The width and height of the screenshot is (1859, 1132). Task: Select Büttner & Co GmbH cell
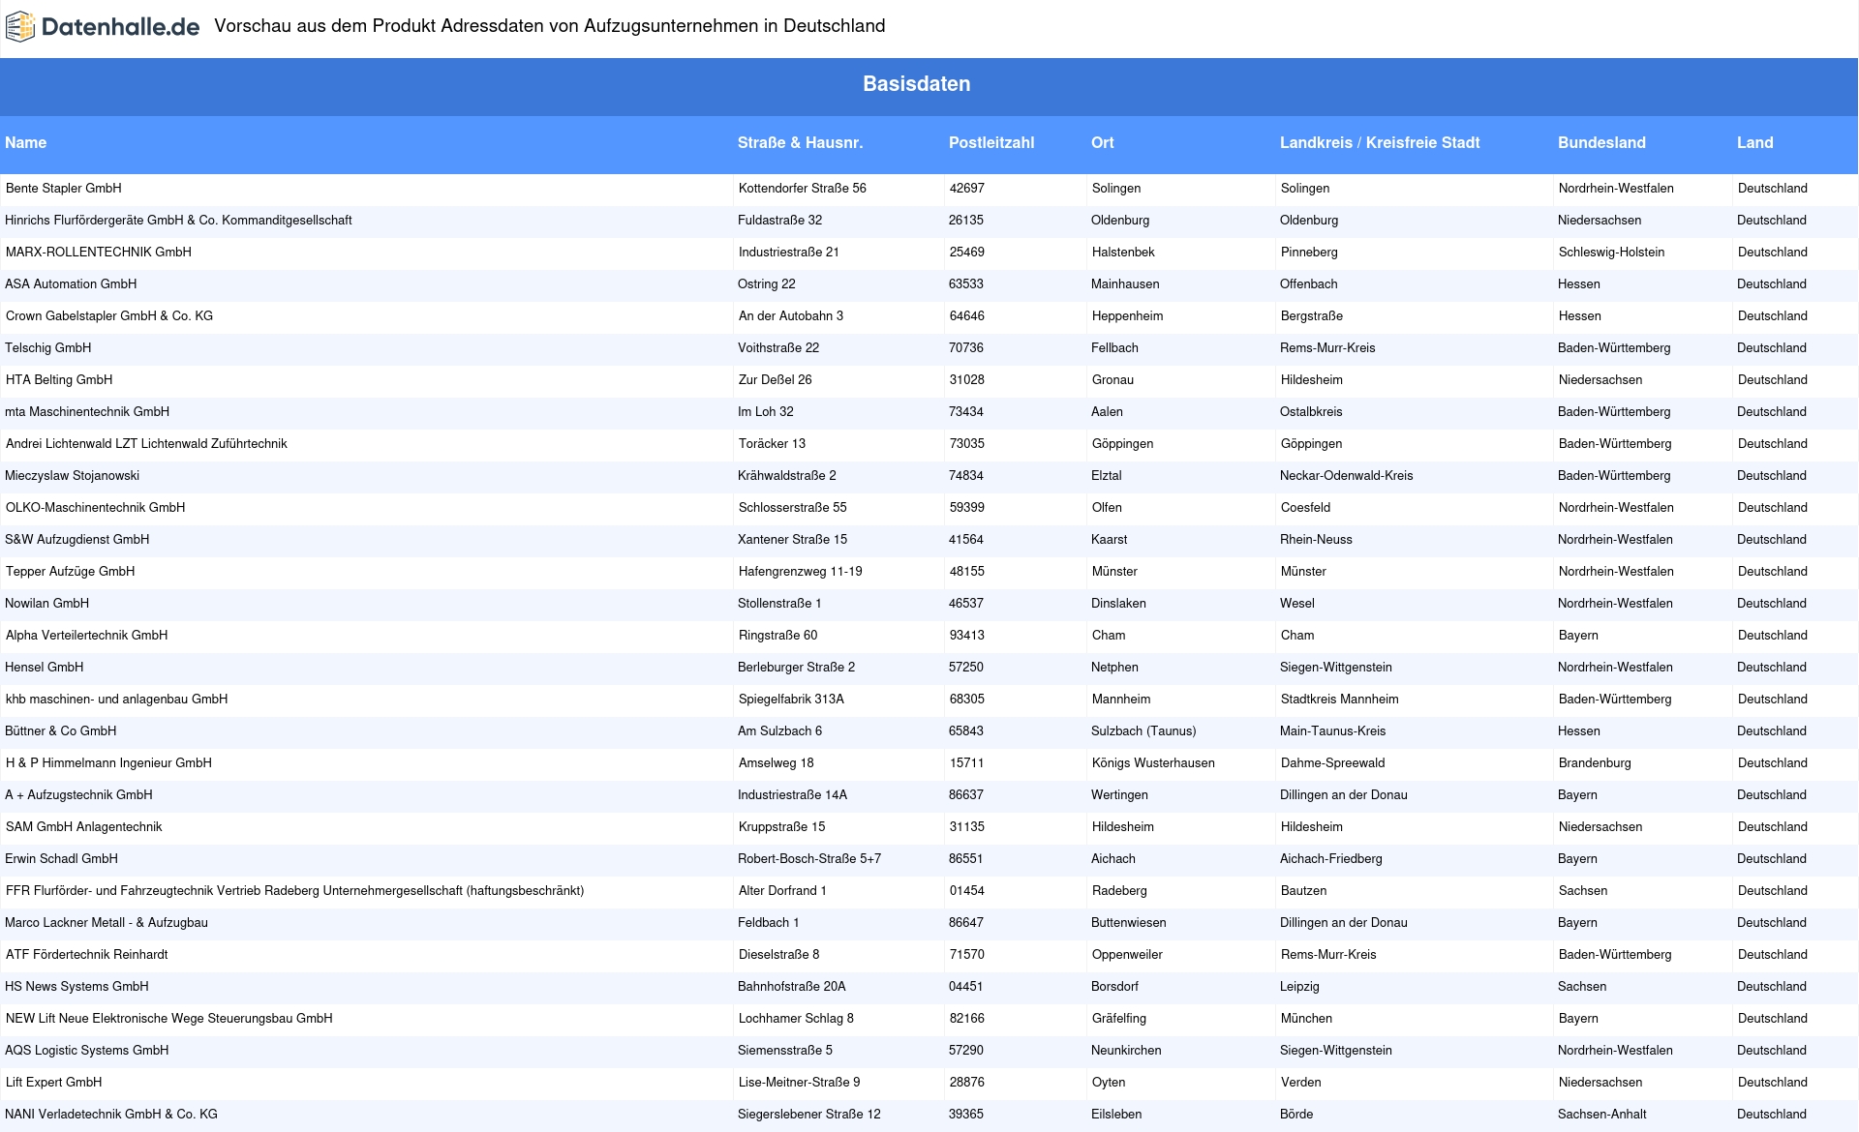[61, 731]
